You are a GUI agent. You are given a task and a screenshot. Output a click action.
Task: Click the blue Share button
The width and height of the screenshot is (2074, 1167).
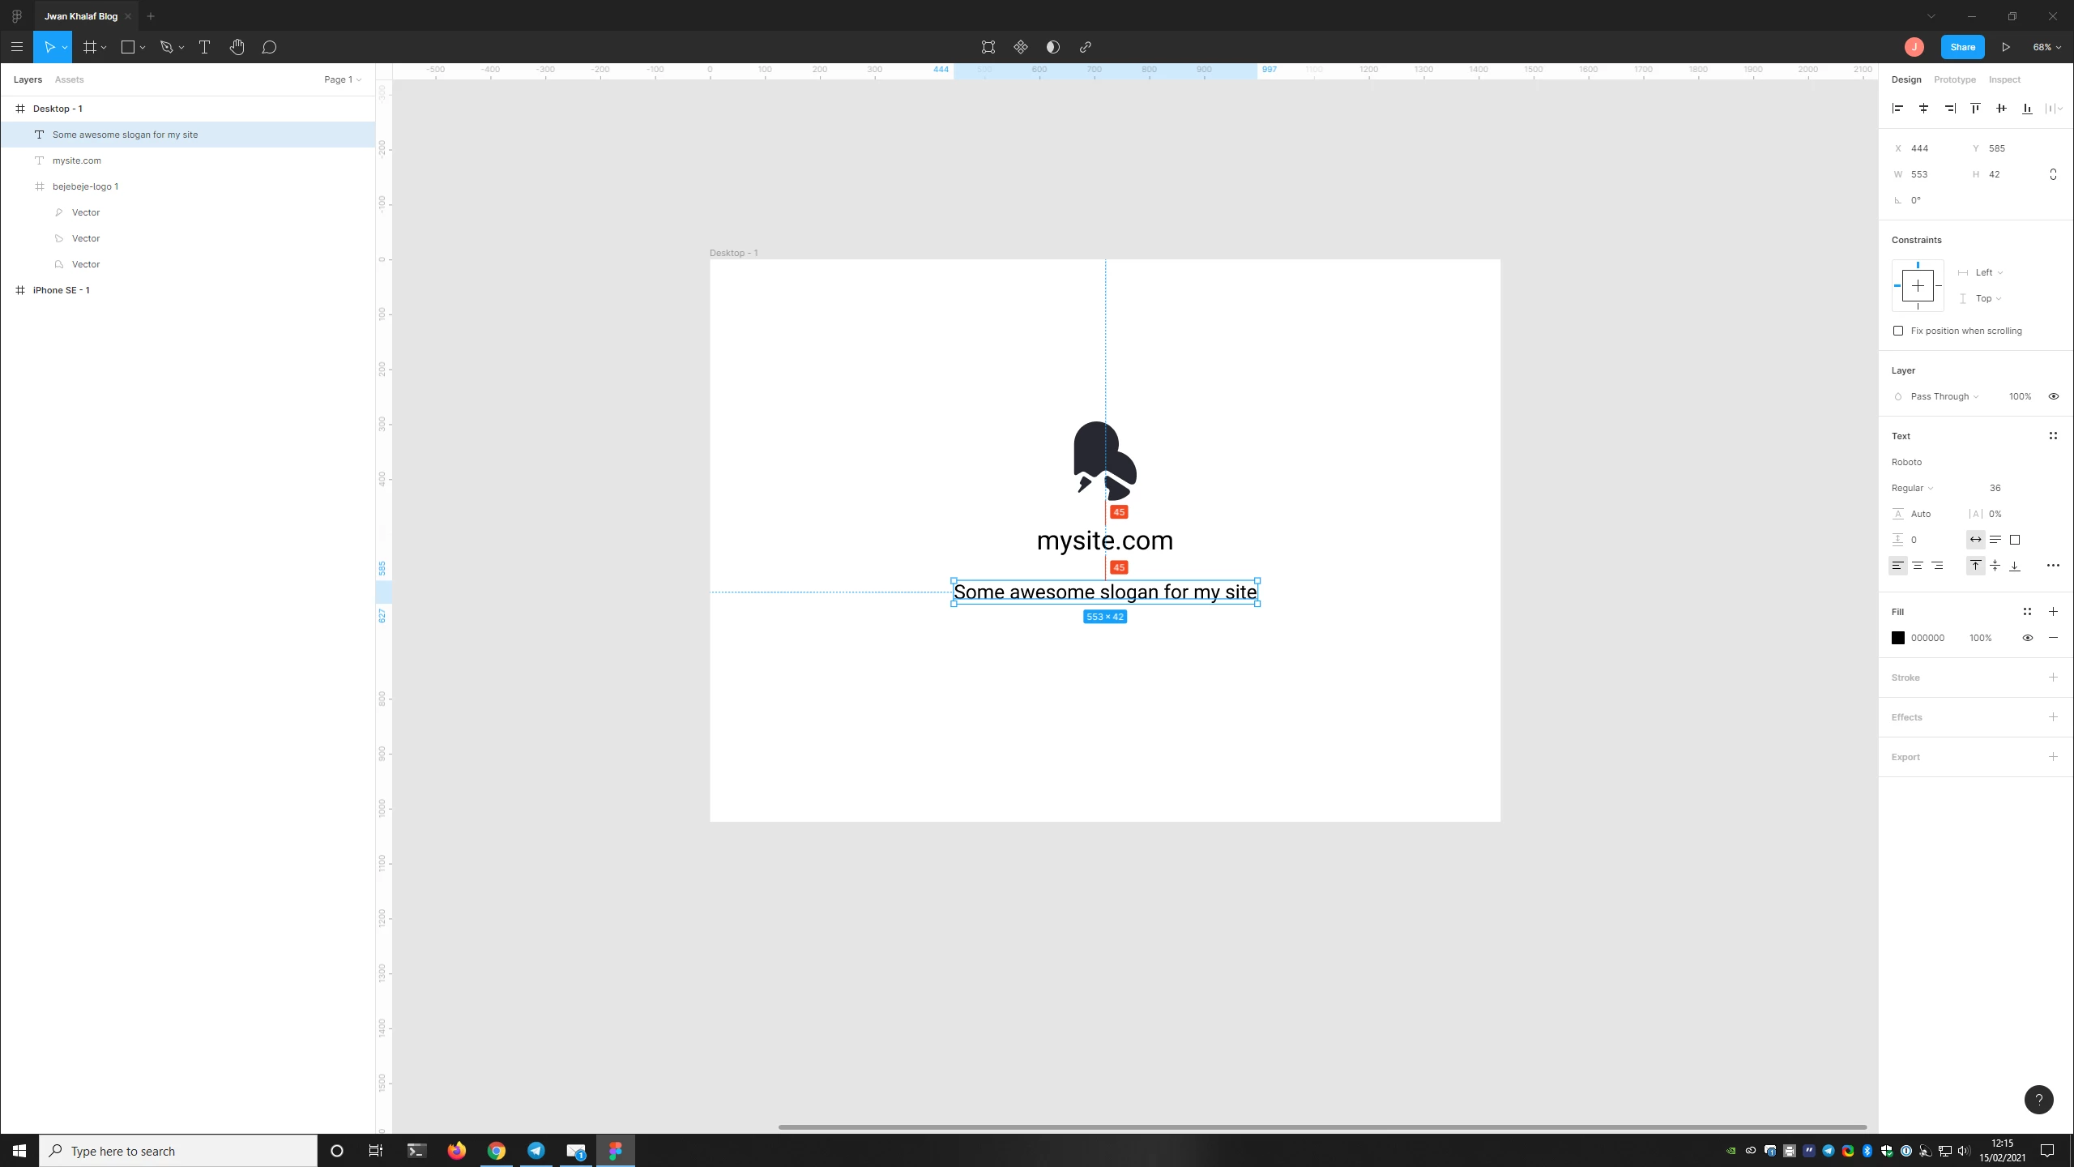click(x=1961, y=47)
